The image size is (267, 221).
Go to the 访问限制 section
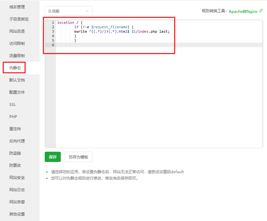click(17, 43)
